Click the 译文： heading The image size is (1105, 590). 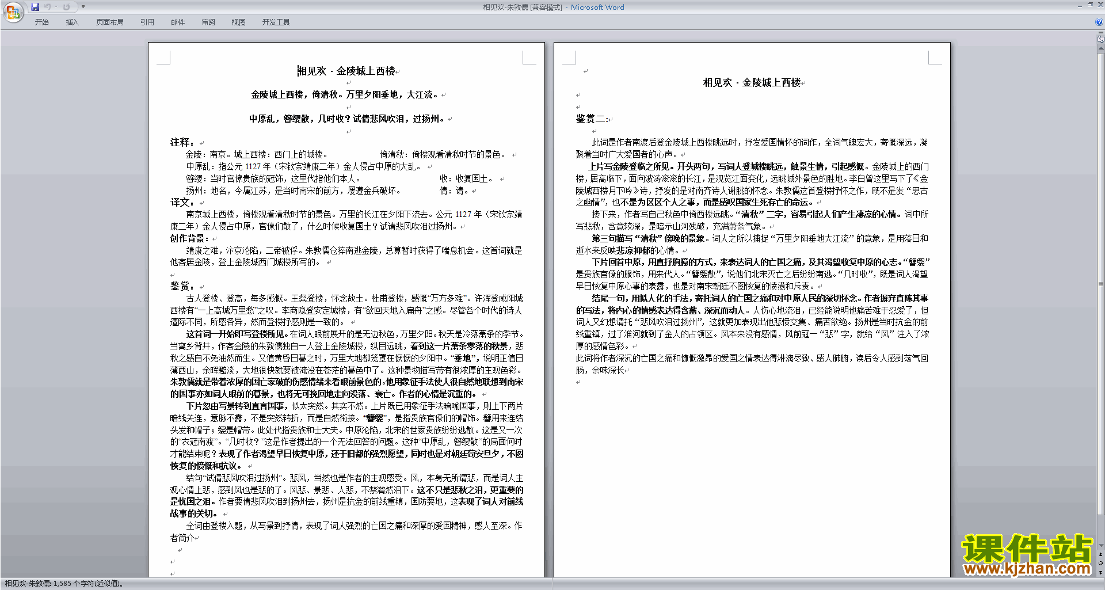182,202
